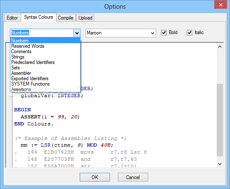Screen dimensions: 230x189
Task: Pick Strings in the dropdown list
Action: [x=45, y=57]
